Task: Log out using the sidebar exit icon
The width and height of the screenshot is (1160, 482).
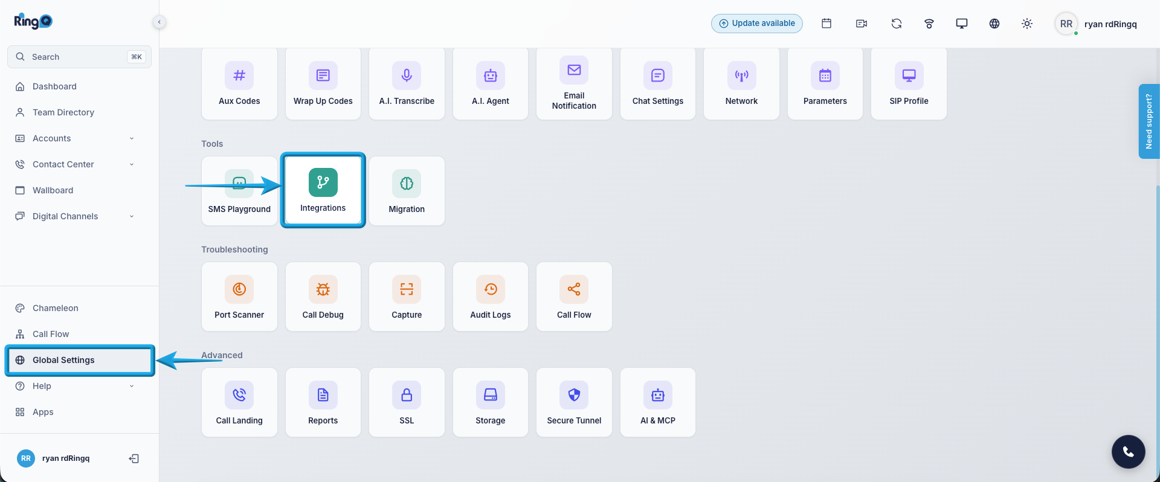Action: 134,458
